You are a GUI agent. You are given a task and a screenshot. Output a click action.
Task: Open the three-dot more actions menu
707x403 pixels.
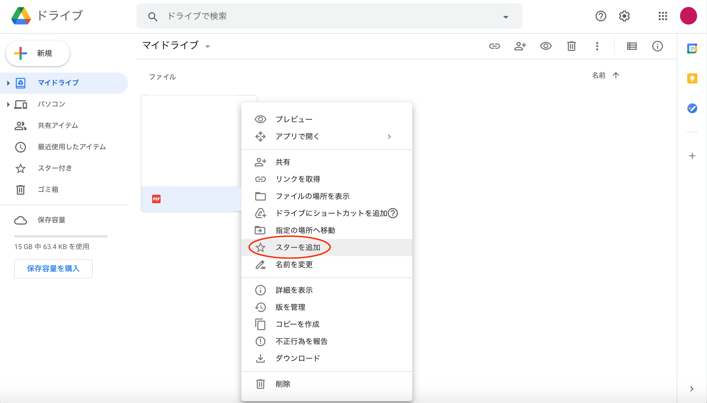pyautogui.click(x=597, y=46)
